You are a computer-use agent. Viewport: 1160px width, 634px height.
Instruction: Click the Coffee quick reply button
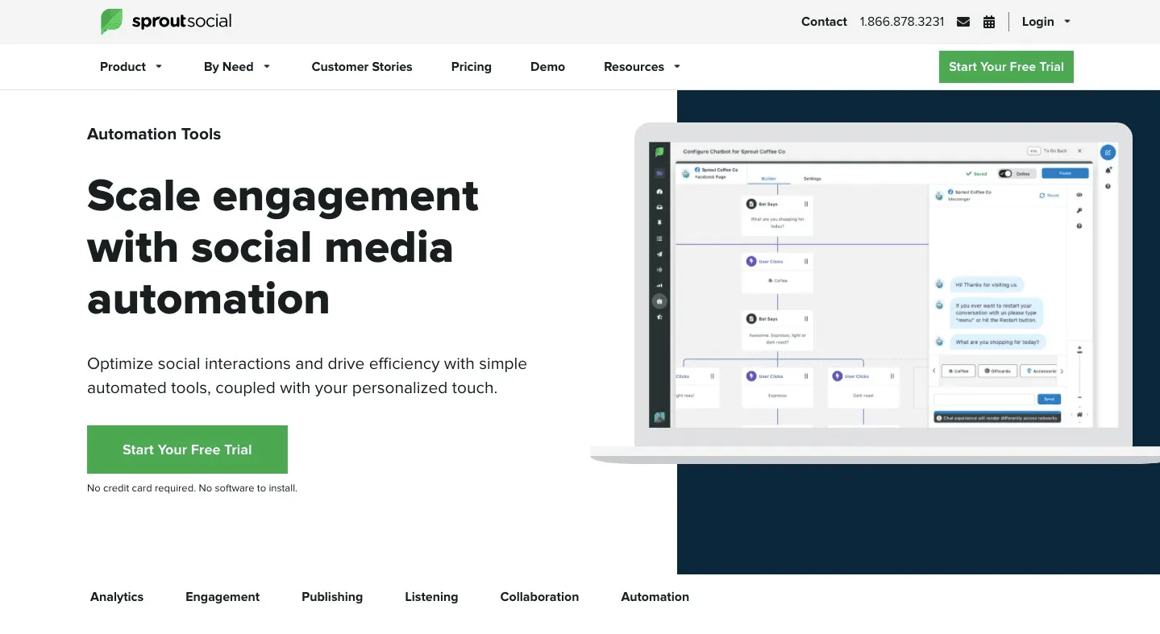(958, 371)
